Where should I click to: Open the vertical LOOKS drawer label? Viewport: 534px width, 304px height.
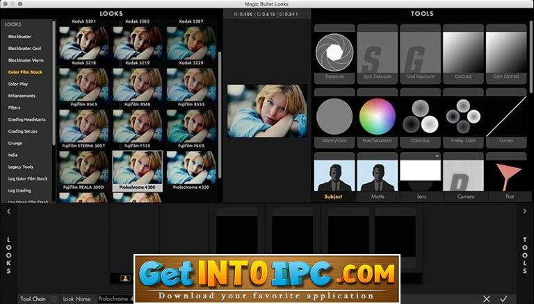pos(9,255)
